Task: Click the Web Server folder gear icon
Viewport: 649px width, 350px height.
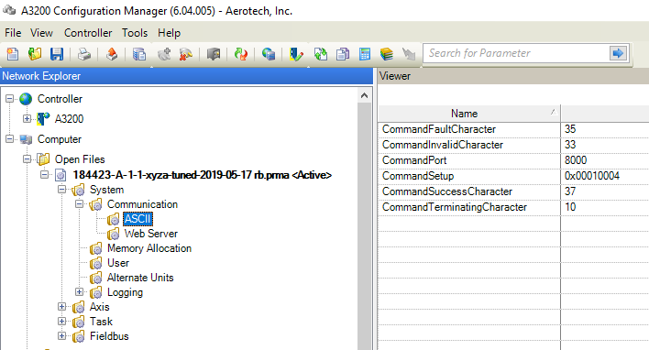Action: click(x=113, y=235)
